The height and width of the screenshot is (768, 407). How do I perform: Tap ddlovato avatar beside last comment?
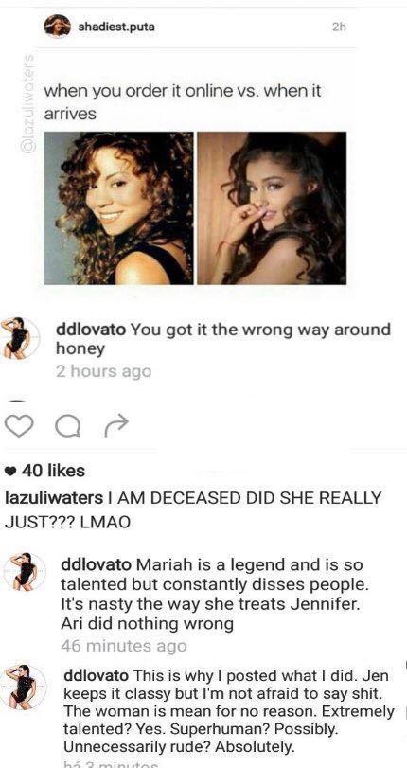point(25,687)
